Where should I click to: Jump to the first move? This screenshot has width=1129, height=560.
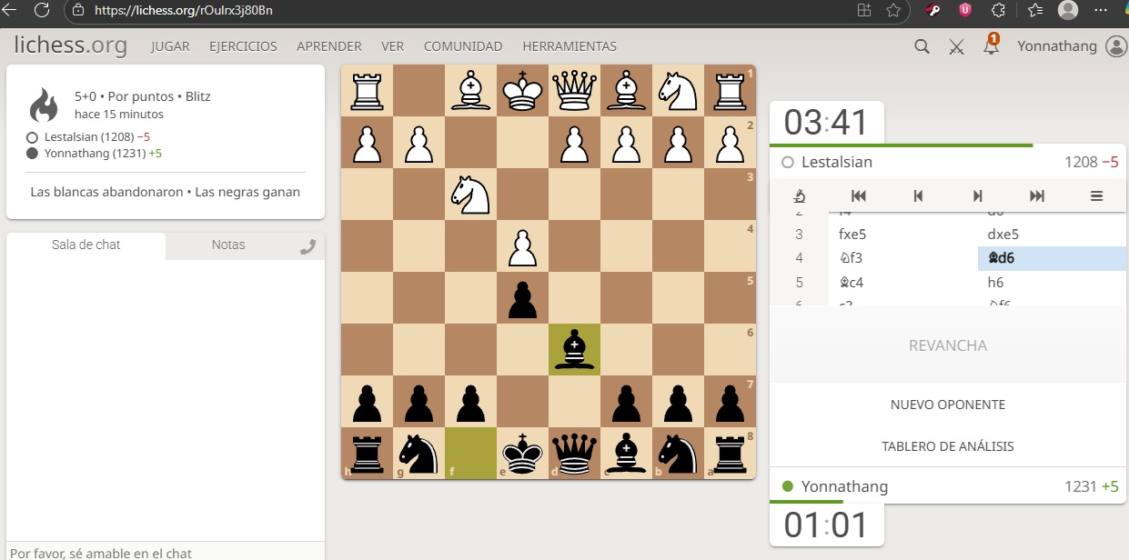pos(858,195)
